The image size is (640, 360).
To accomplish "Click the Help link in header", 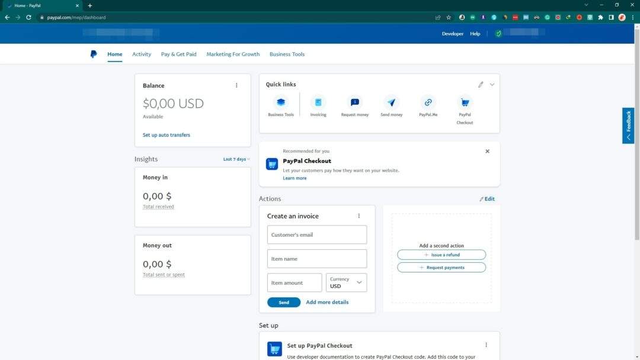I will point(475,34).
